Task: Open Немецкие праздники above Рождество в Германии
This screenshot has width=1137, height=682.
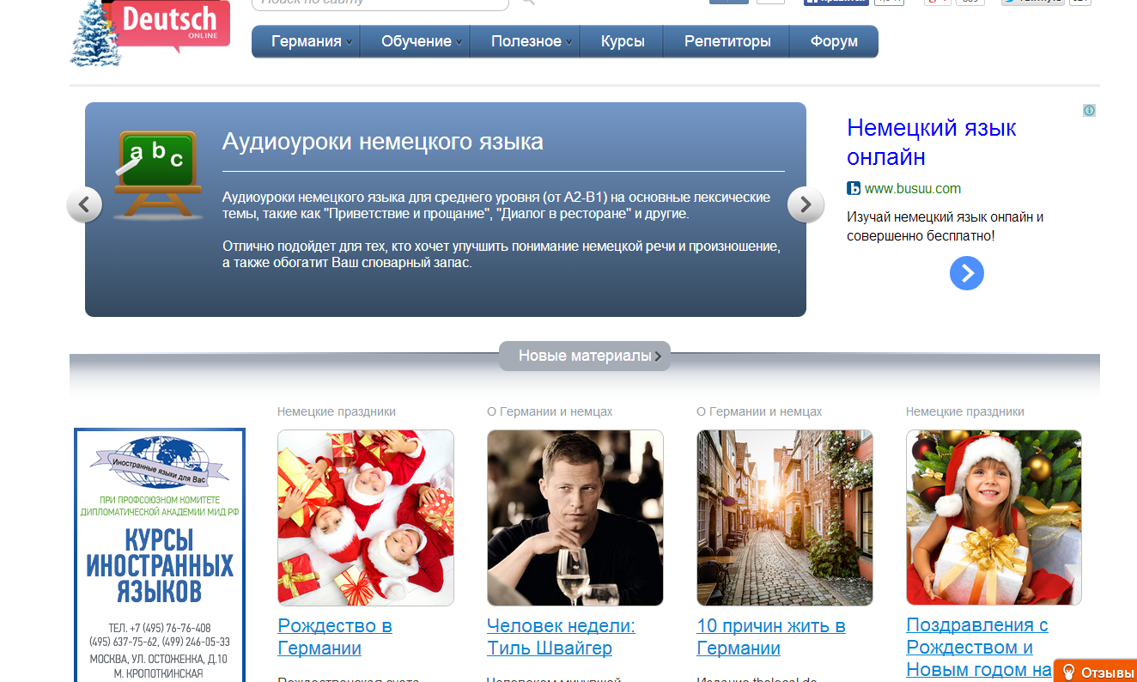Action: tap(337, 412)
